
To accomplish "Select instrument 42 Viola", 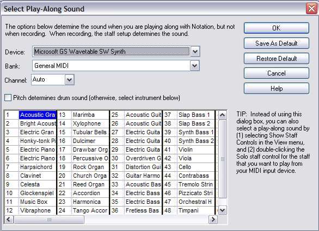I will [x=196, y=158].
